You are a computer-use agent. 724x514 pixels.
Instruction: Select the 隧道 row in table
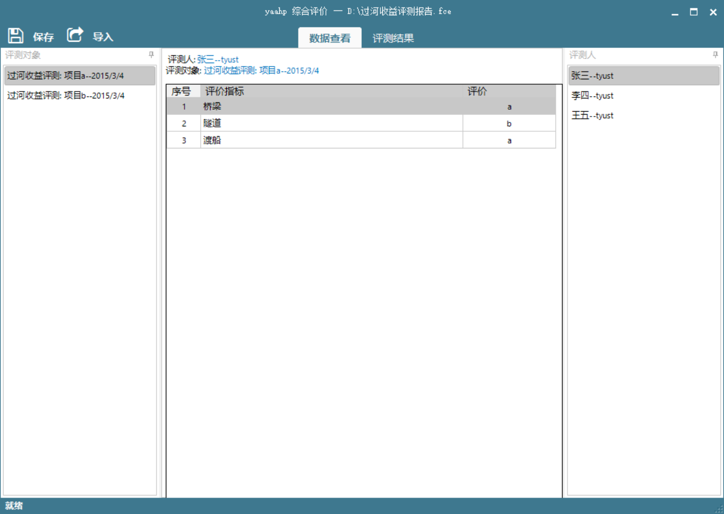(331, 123)
